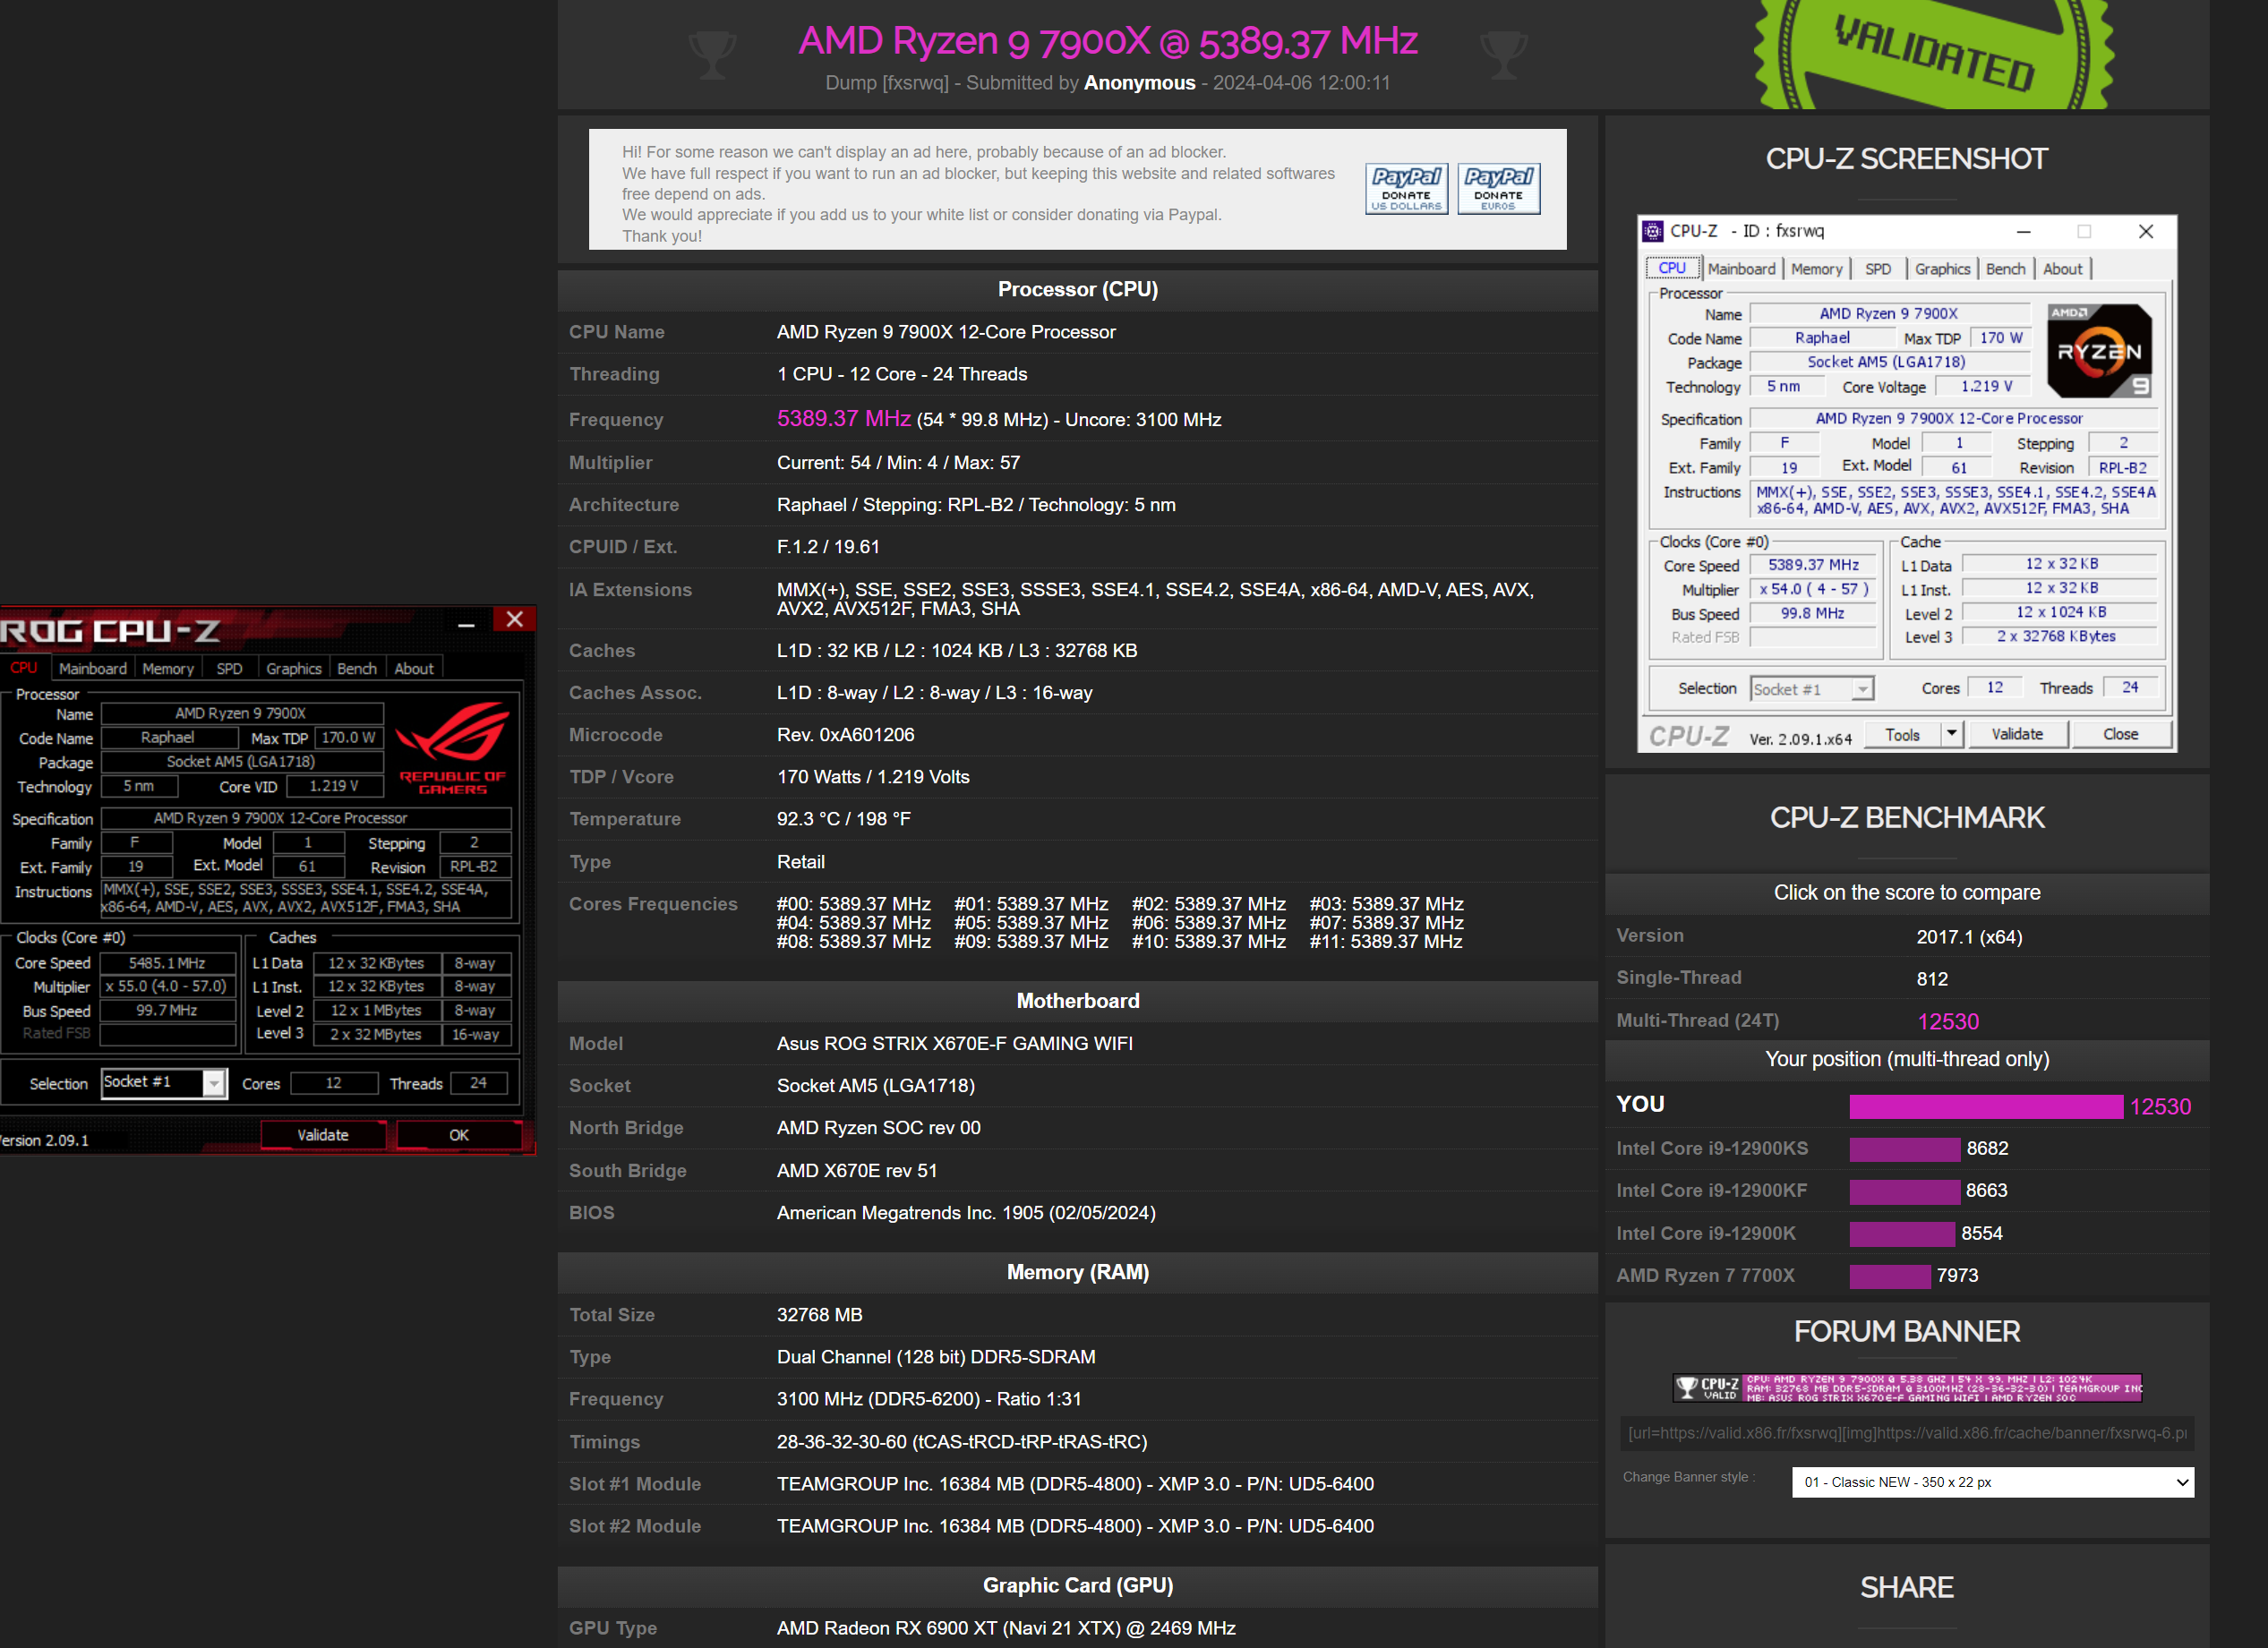
Task: Expand the Socket #1 selection dropdown in ROG CPU-Z
Action: pos(214,1082)
